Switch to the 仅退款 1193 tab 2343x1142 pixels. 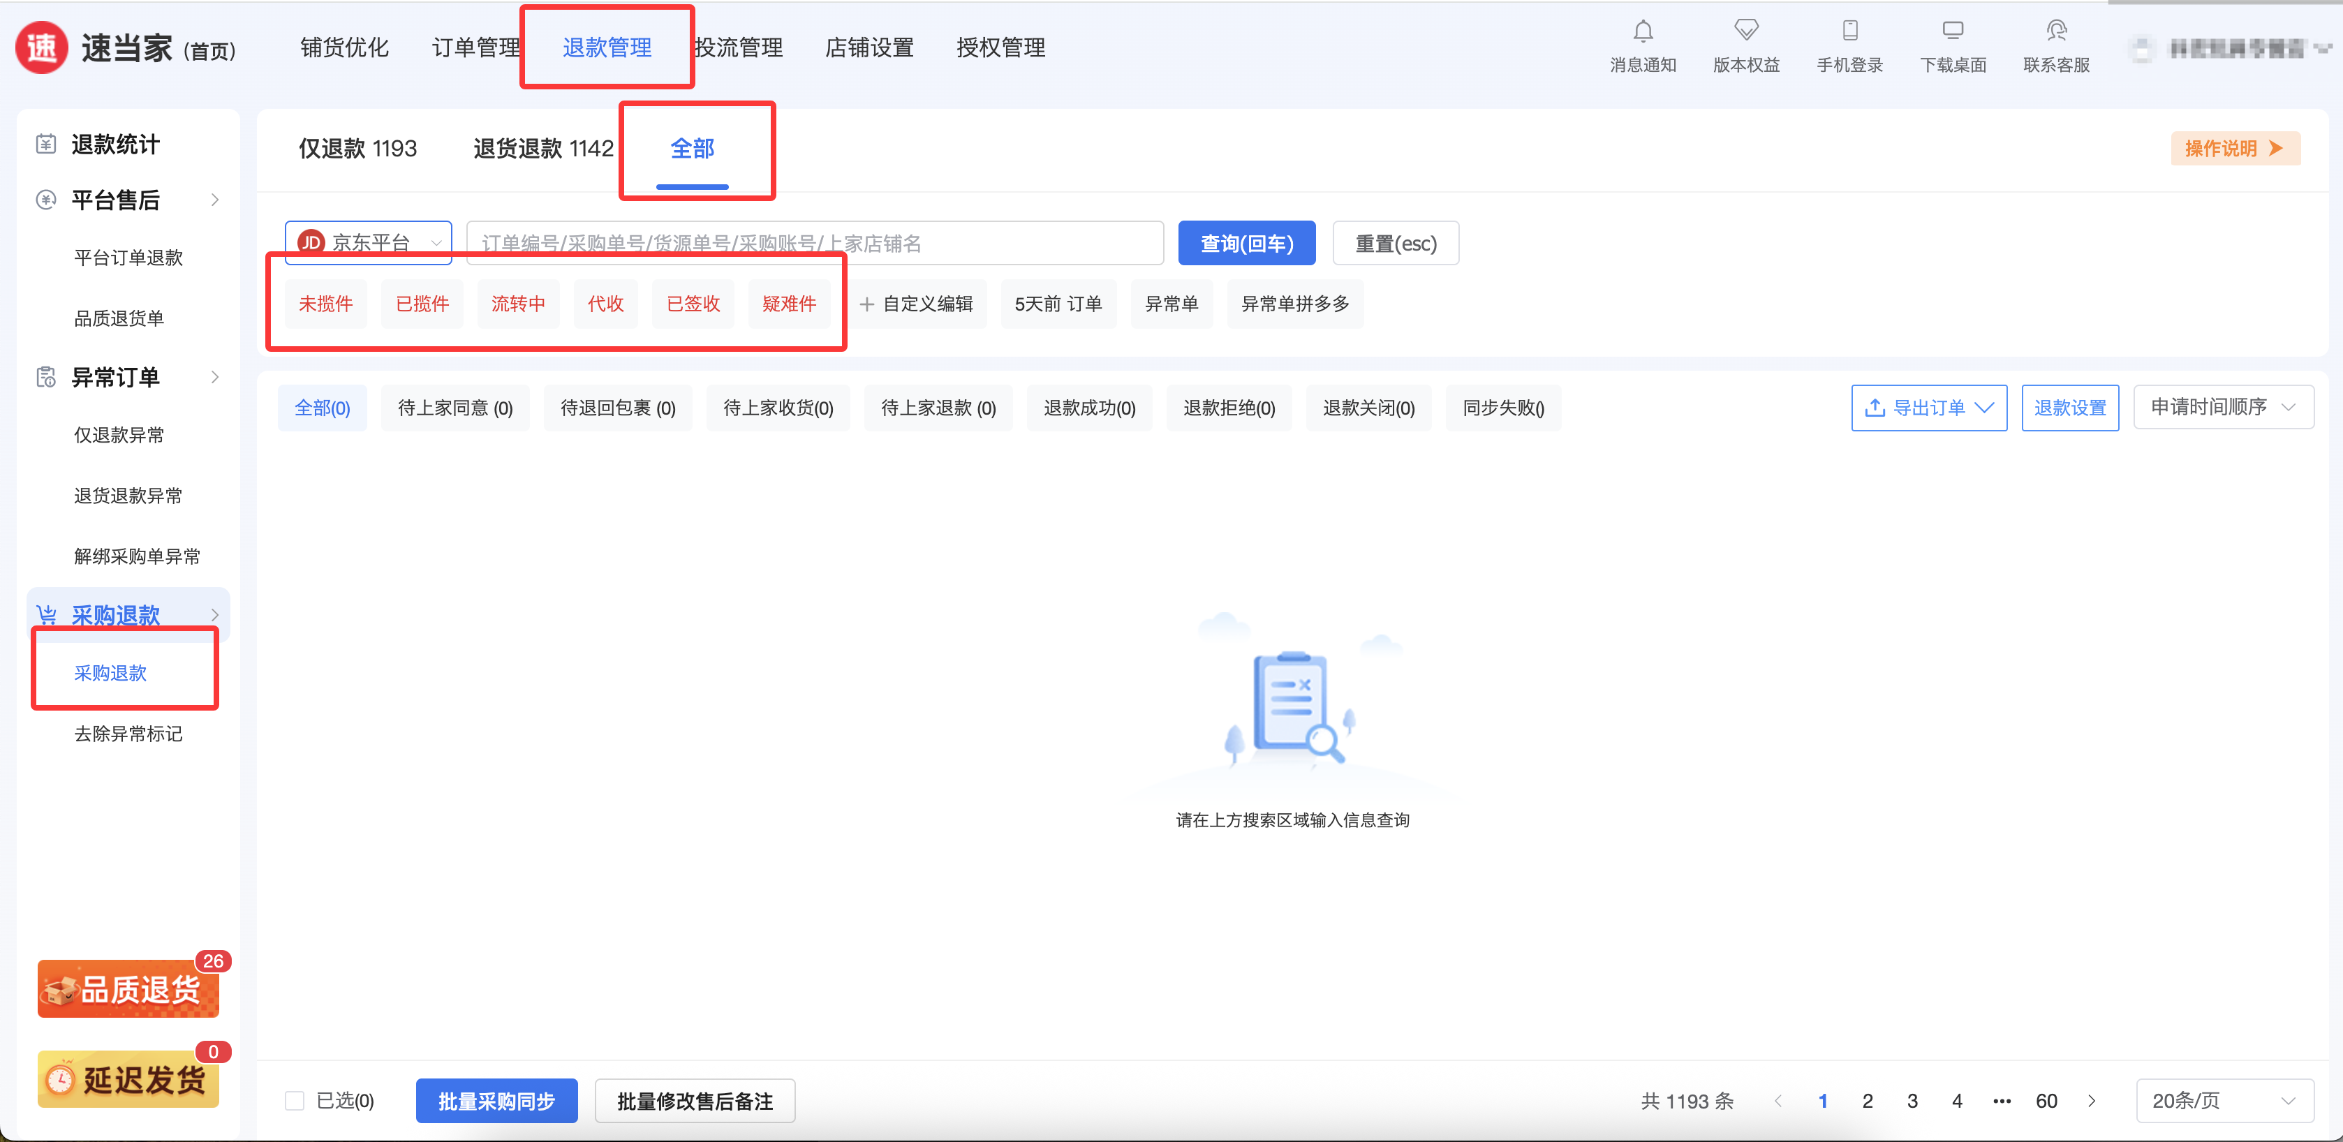click(x=357, y=148)
